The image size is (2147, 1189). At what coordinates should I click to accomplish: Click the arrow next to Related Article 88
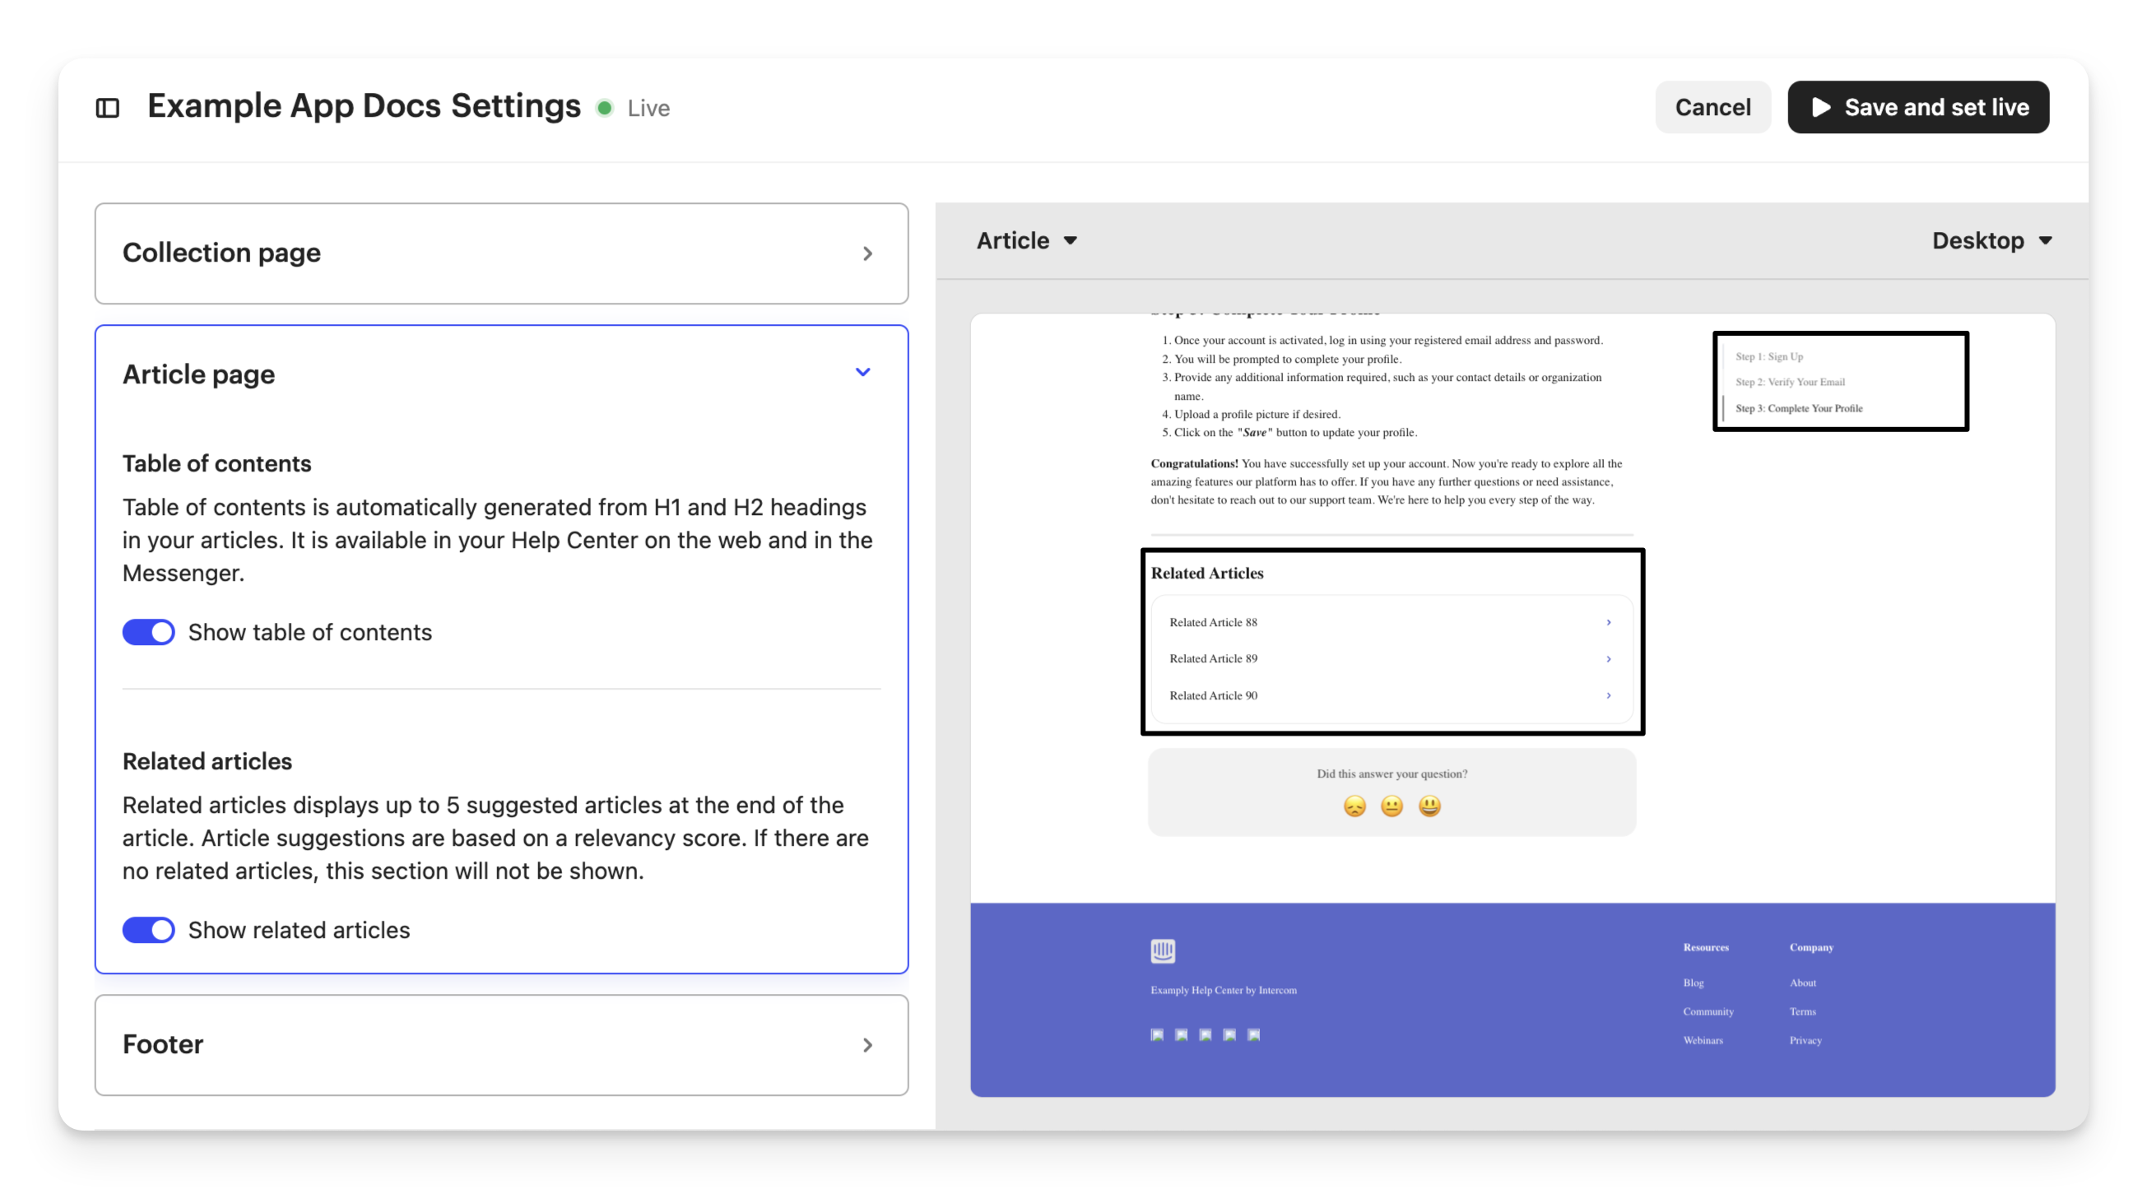(x=1609, y=622)
